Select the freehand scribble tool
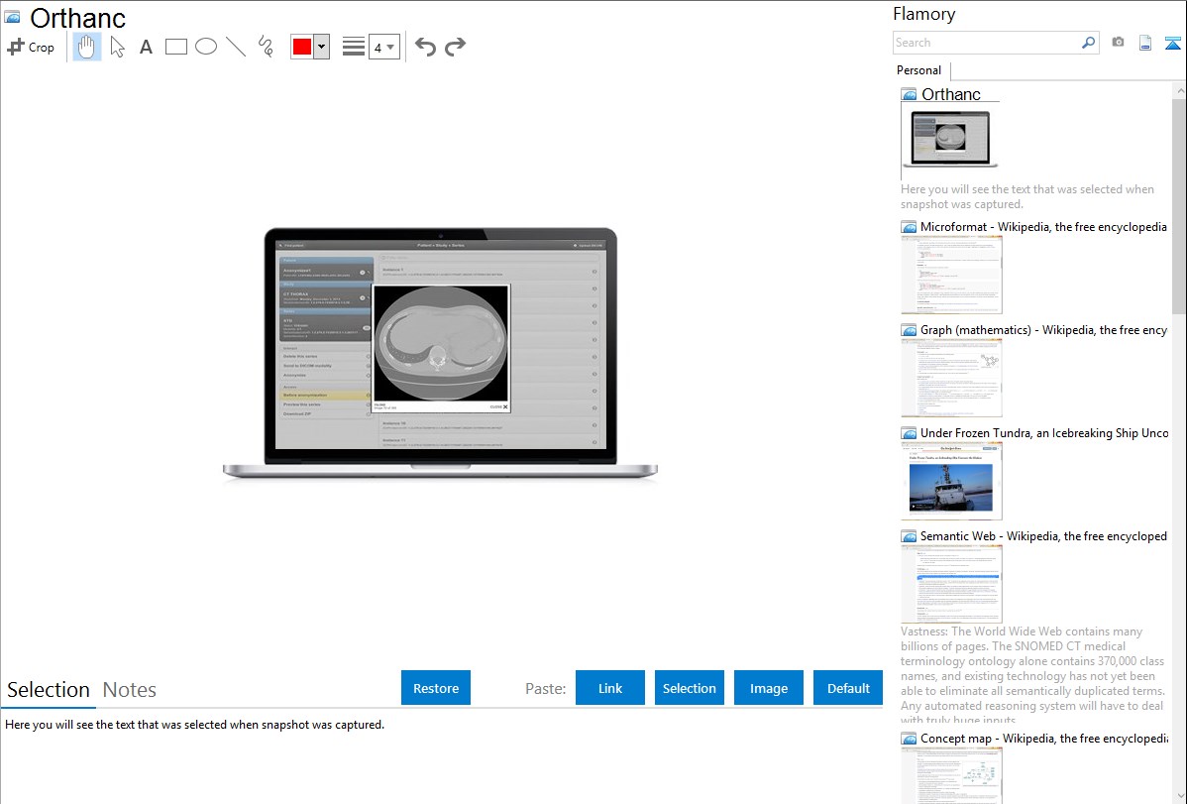Screen dimensions: 1187x804 point(266,47)
